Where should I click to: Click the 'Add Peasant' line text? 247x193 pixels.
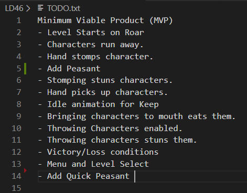[69, 69]
